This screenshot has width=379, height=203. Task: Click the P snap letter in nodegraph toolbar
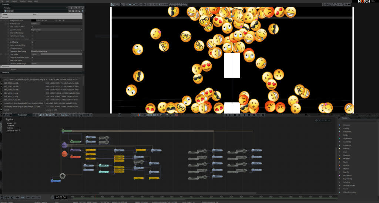53,115
